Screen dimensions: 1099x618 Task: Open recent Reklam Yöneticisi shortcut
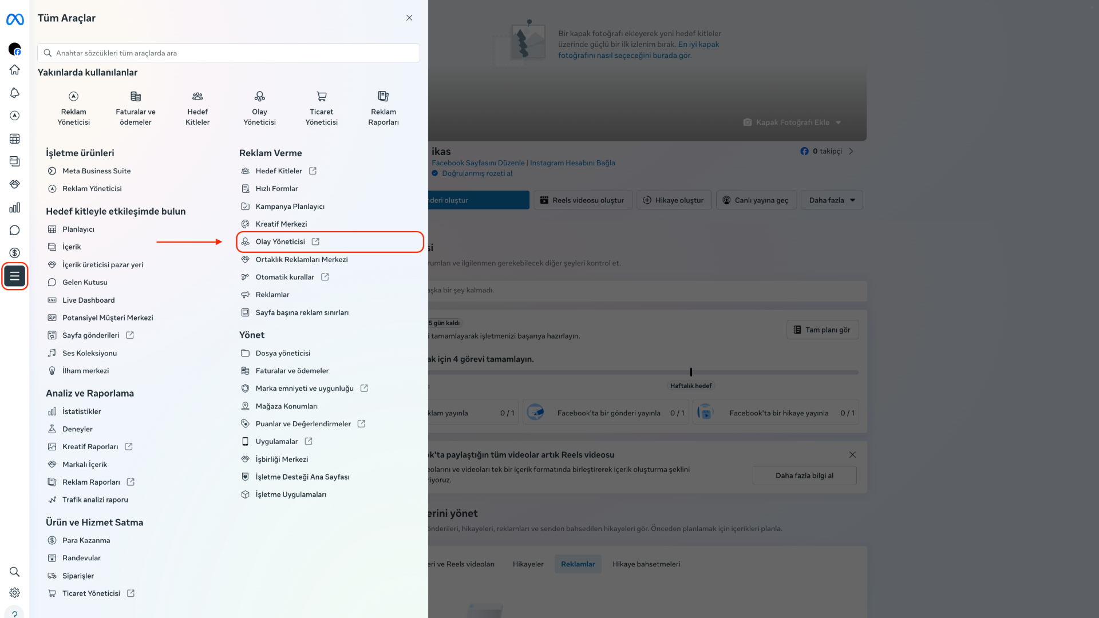pyautogui.click(x=74, y=108)
